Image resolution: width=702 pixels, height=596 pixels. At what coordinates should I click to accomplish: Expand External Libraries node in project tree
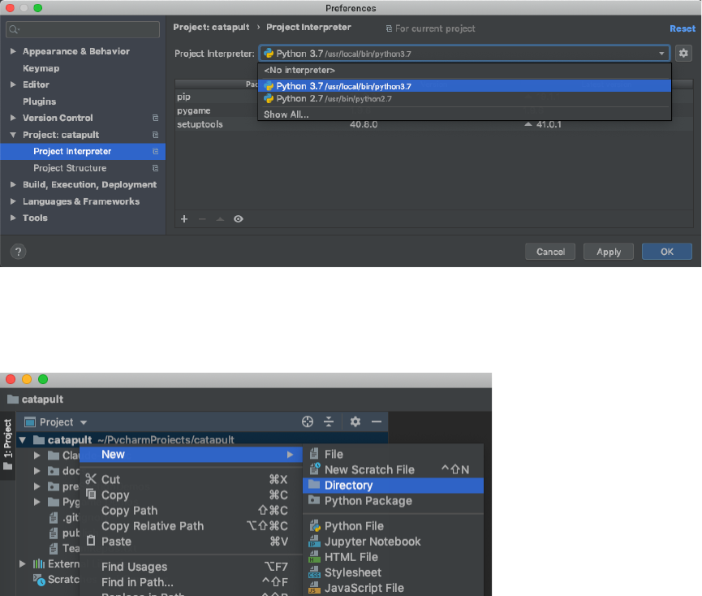(x=23, y=564)
